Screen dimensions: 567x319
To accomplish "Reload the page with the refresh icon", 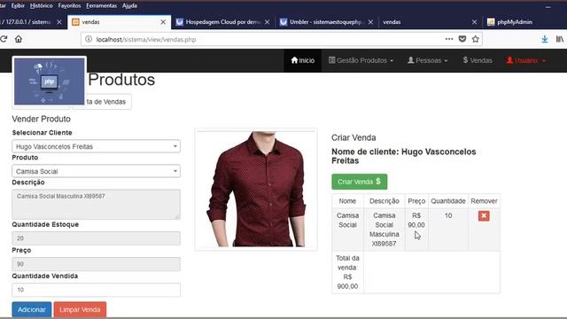I will (x=4, y=39).
